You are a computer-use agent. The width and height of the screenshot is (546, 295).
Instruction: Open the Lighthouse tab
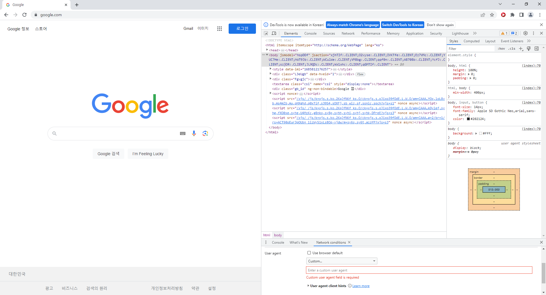pyautogui.click(x=460, y=33)
